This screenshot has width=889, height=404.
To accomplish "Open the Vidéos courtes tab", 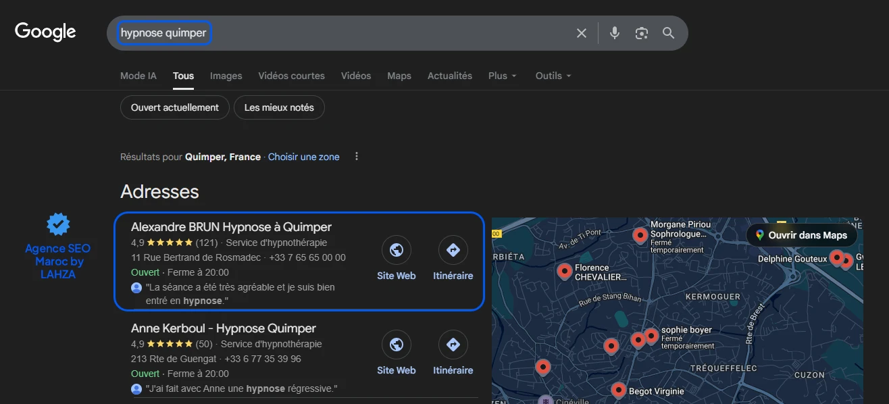I will tap(292, 76).
